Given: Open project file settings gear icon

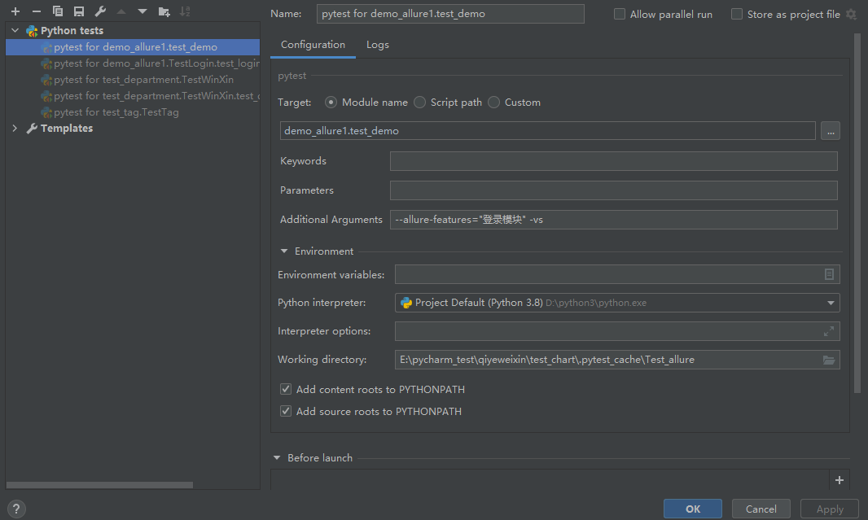Looking at the screenshot, I should point(852,15).
